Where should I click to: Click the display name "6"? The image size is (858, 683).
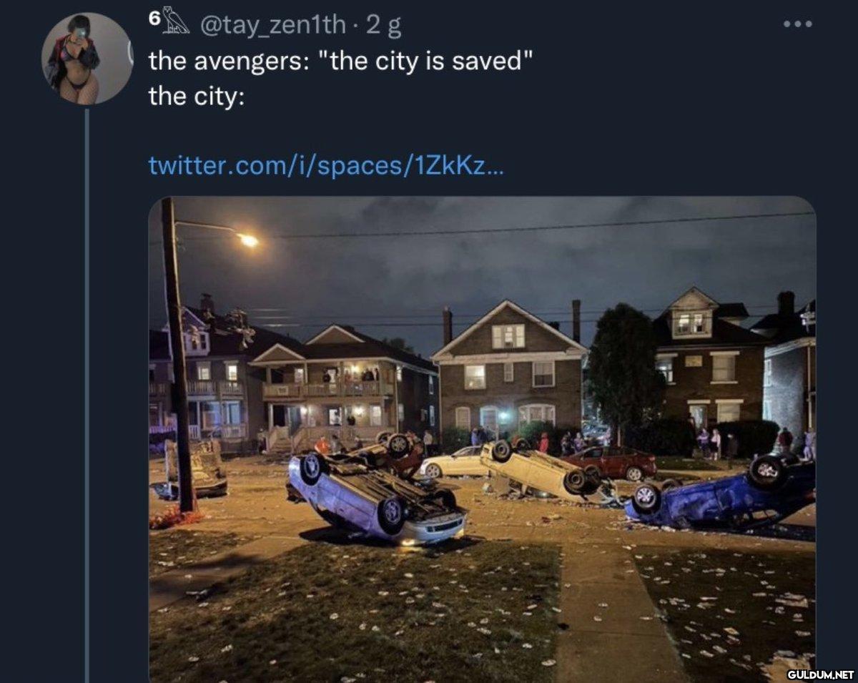click(x=154, y=21)
